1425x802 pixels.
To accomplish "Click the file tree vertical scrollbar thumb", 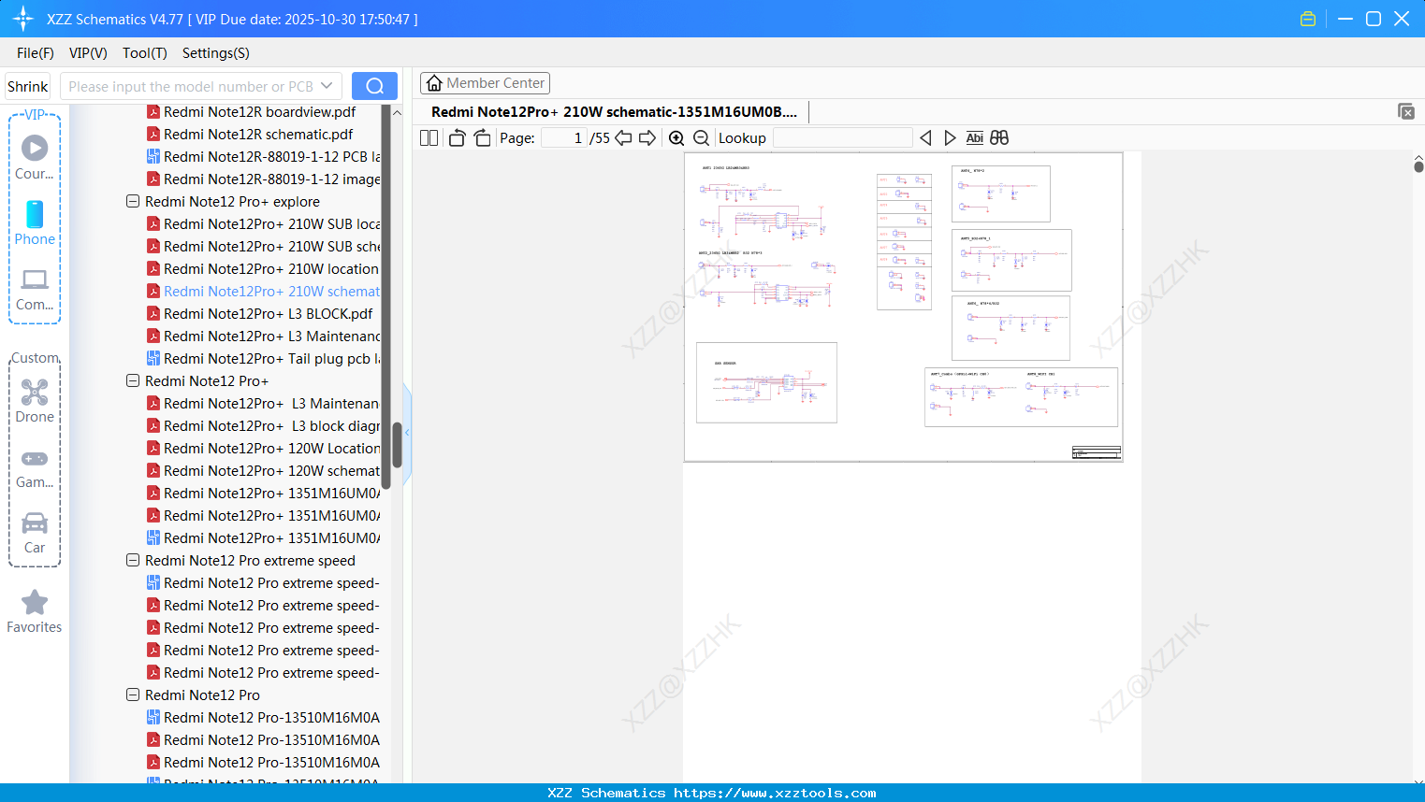I will pyautogui.click(x=397, y=445).
